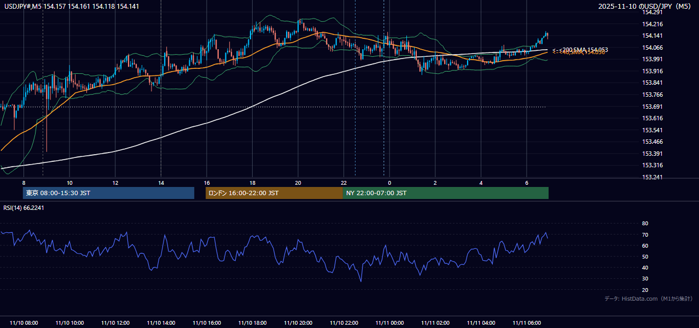The height and width of the screenshot is (328, 699).
Task: Click hour label 6 on the chart time axis
Action: (527, 183)
